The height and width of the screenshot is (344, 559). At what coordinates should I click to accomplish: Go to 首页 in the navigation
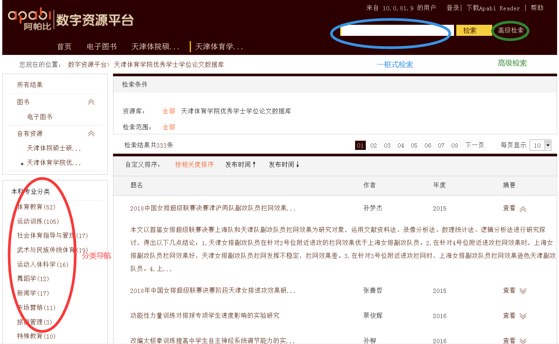point(64,47)
